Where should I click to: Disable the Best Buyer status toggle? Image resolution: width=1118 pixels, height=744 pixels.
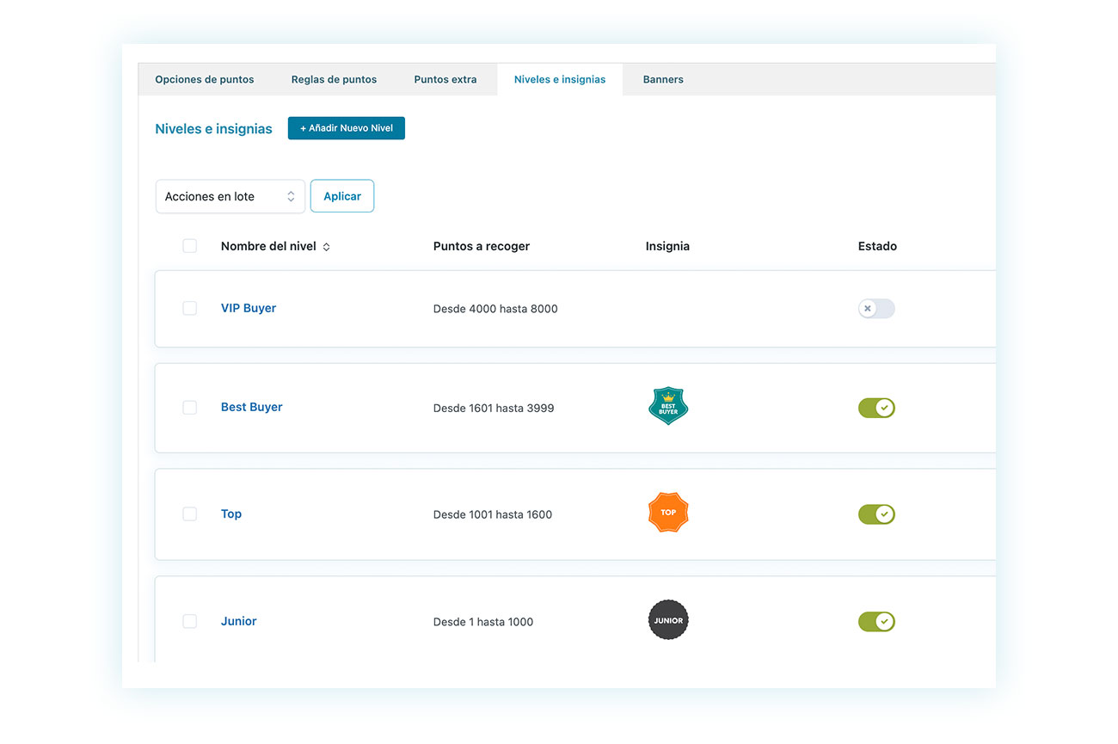pyautogui.click(x=876, y=408)
